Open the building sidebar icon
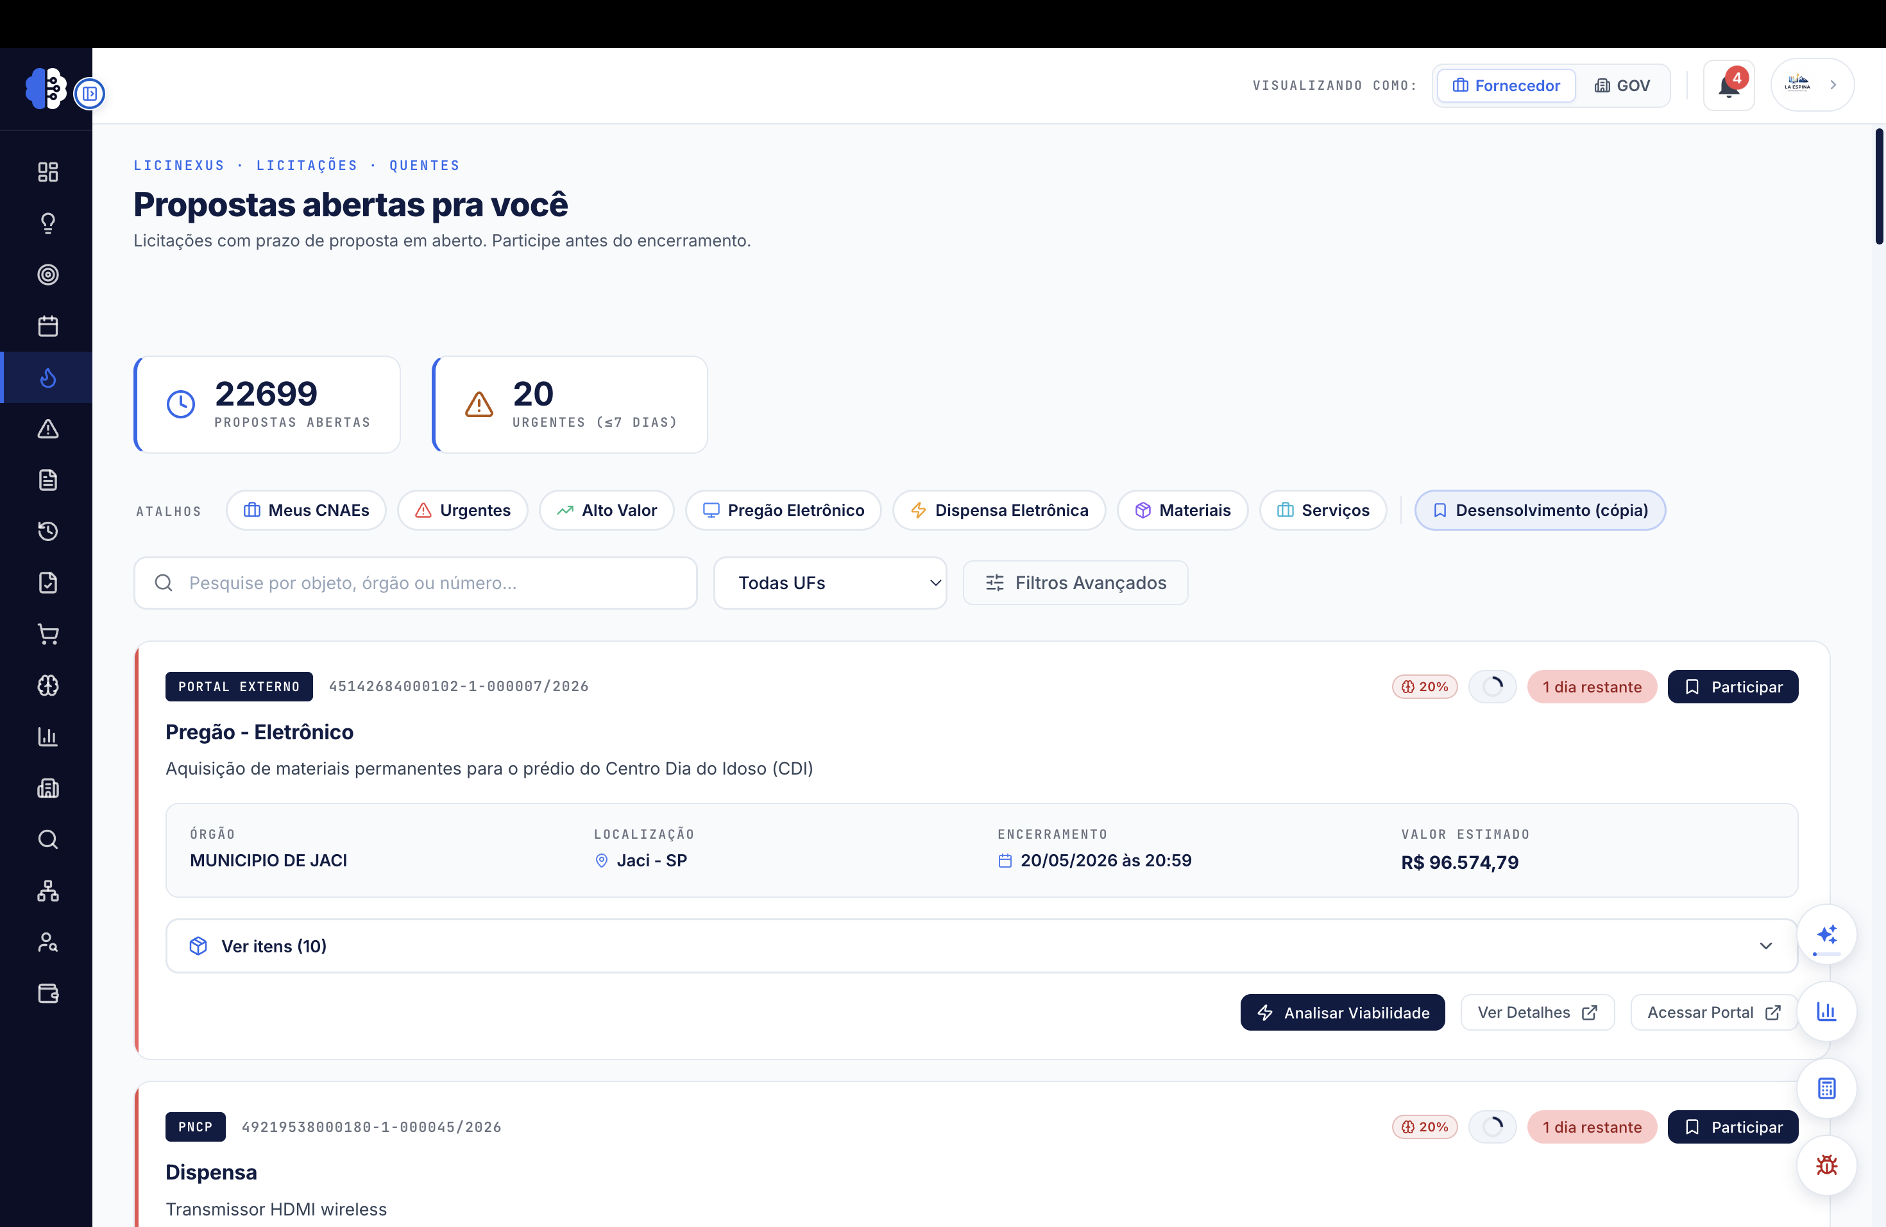This screenshot has width=1886, height=1227. click(47, 788)
